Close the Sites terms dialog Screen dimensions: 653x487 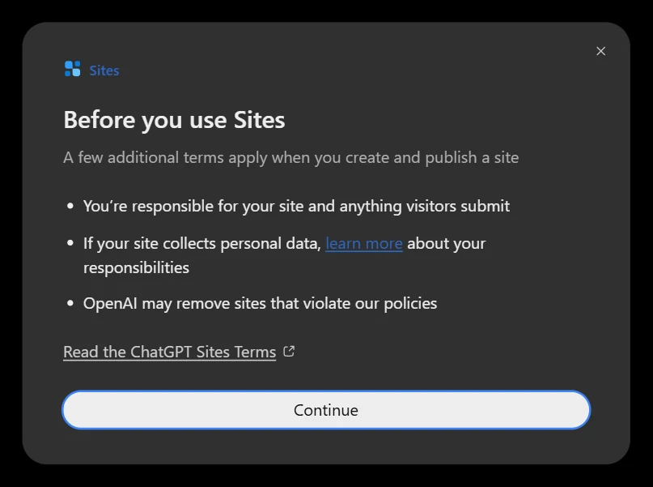(x=600, y=51)
